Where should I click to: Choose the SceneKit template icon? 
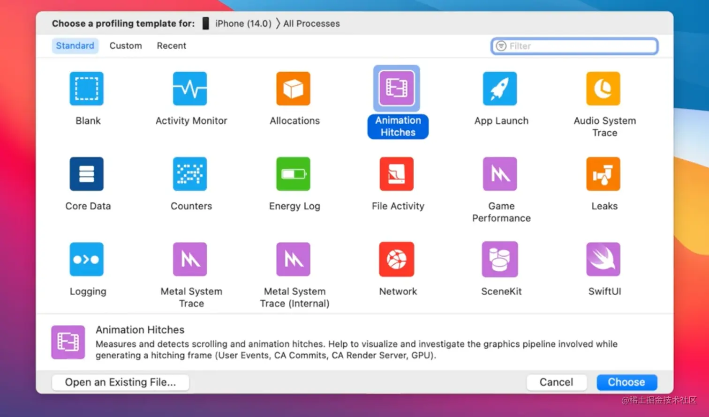tap(500, 259)
